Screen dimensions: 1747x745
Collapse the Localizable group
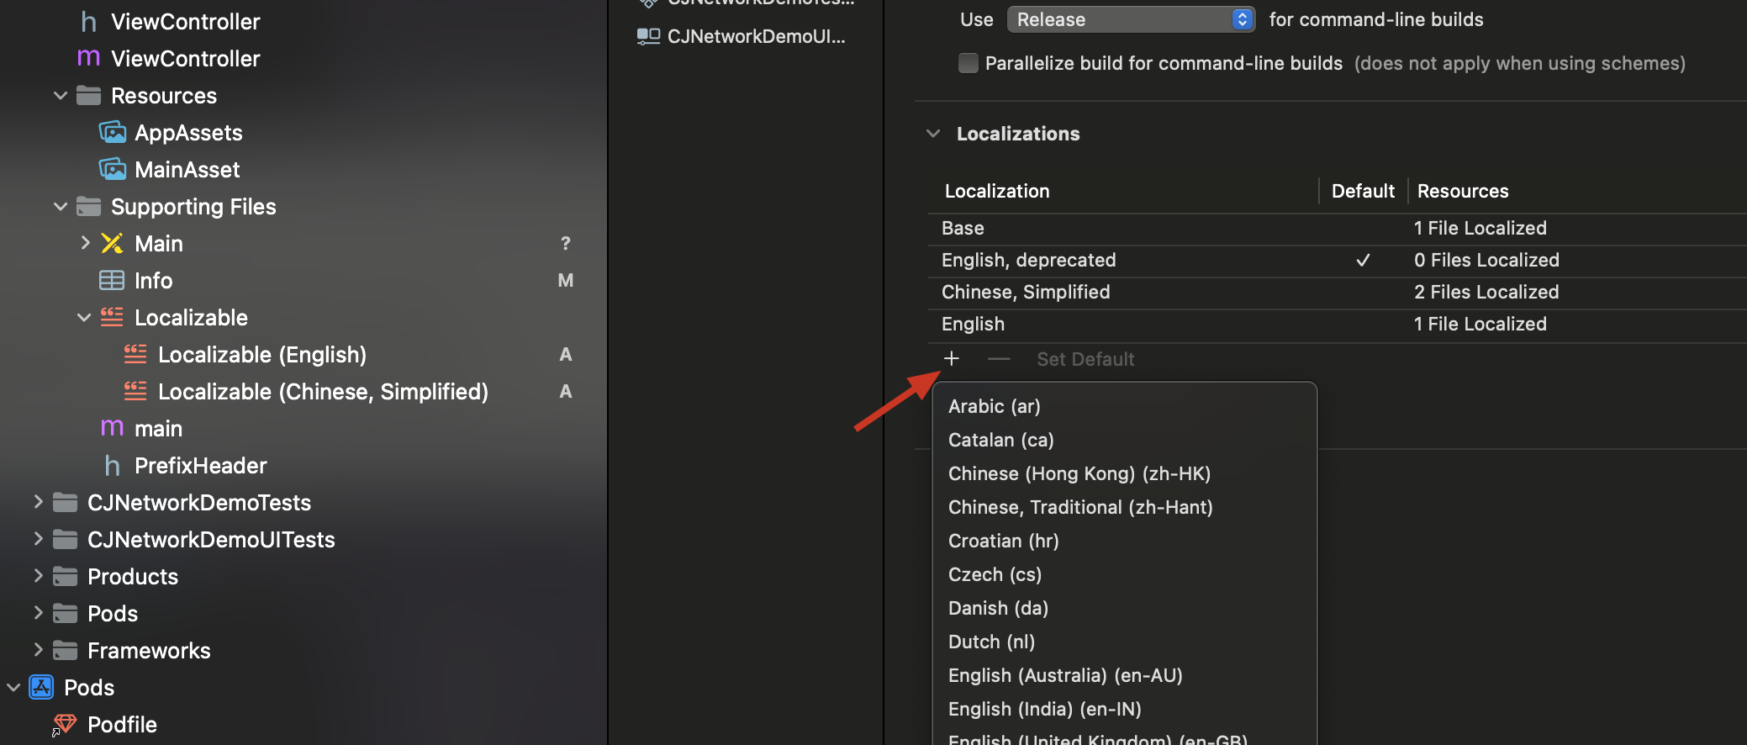[84, 318]
